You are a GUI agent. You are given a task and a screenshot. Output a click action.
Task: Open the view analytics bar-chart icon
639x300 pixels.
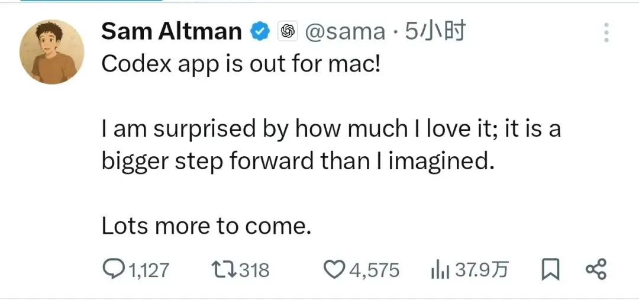coord(441,270)
